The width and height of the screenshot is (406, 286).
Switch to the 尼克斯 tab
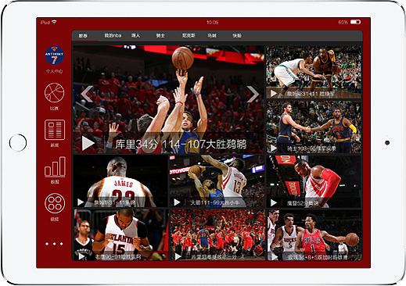(x=189, y=35)
